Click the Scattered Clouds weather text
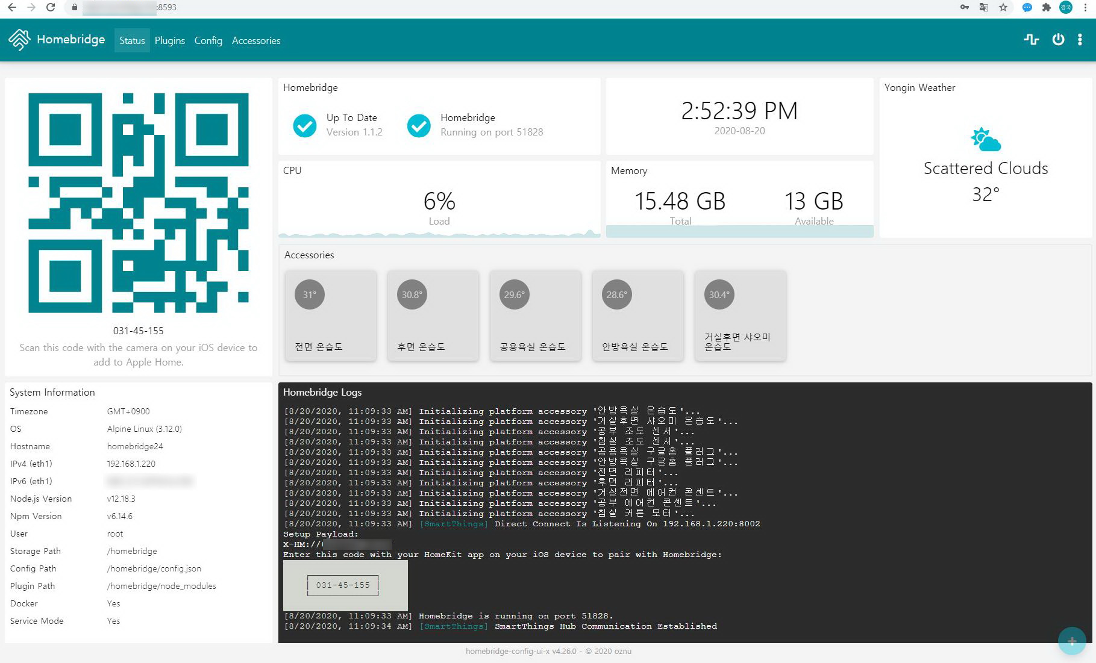1096x663 pixels. click(986, 168)
